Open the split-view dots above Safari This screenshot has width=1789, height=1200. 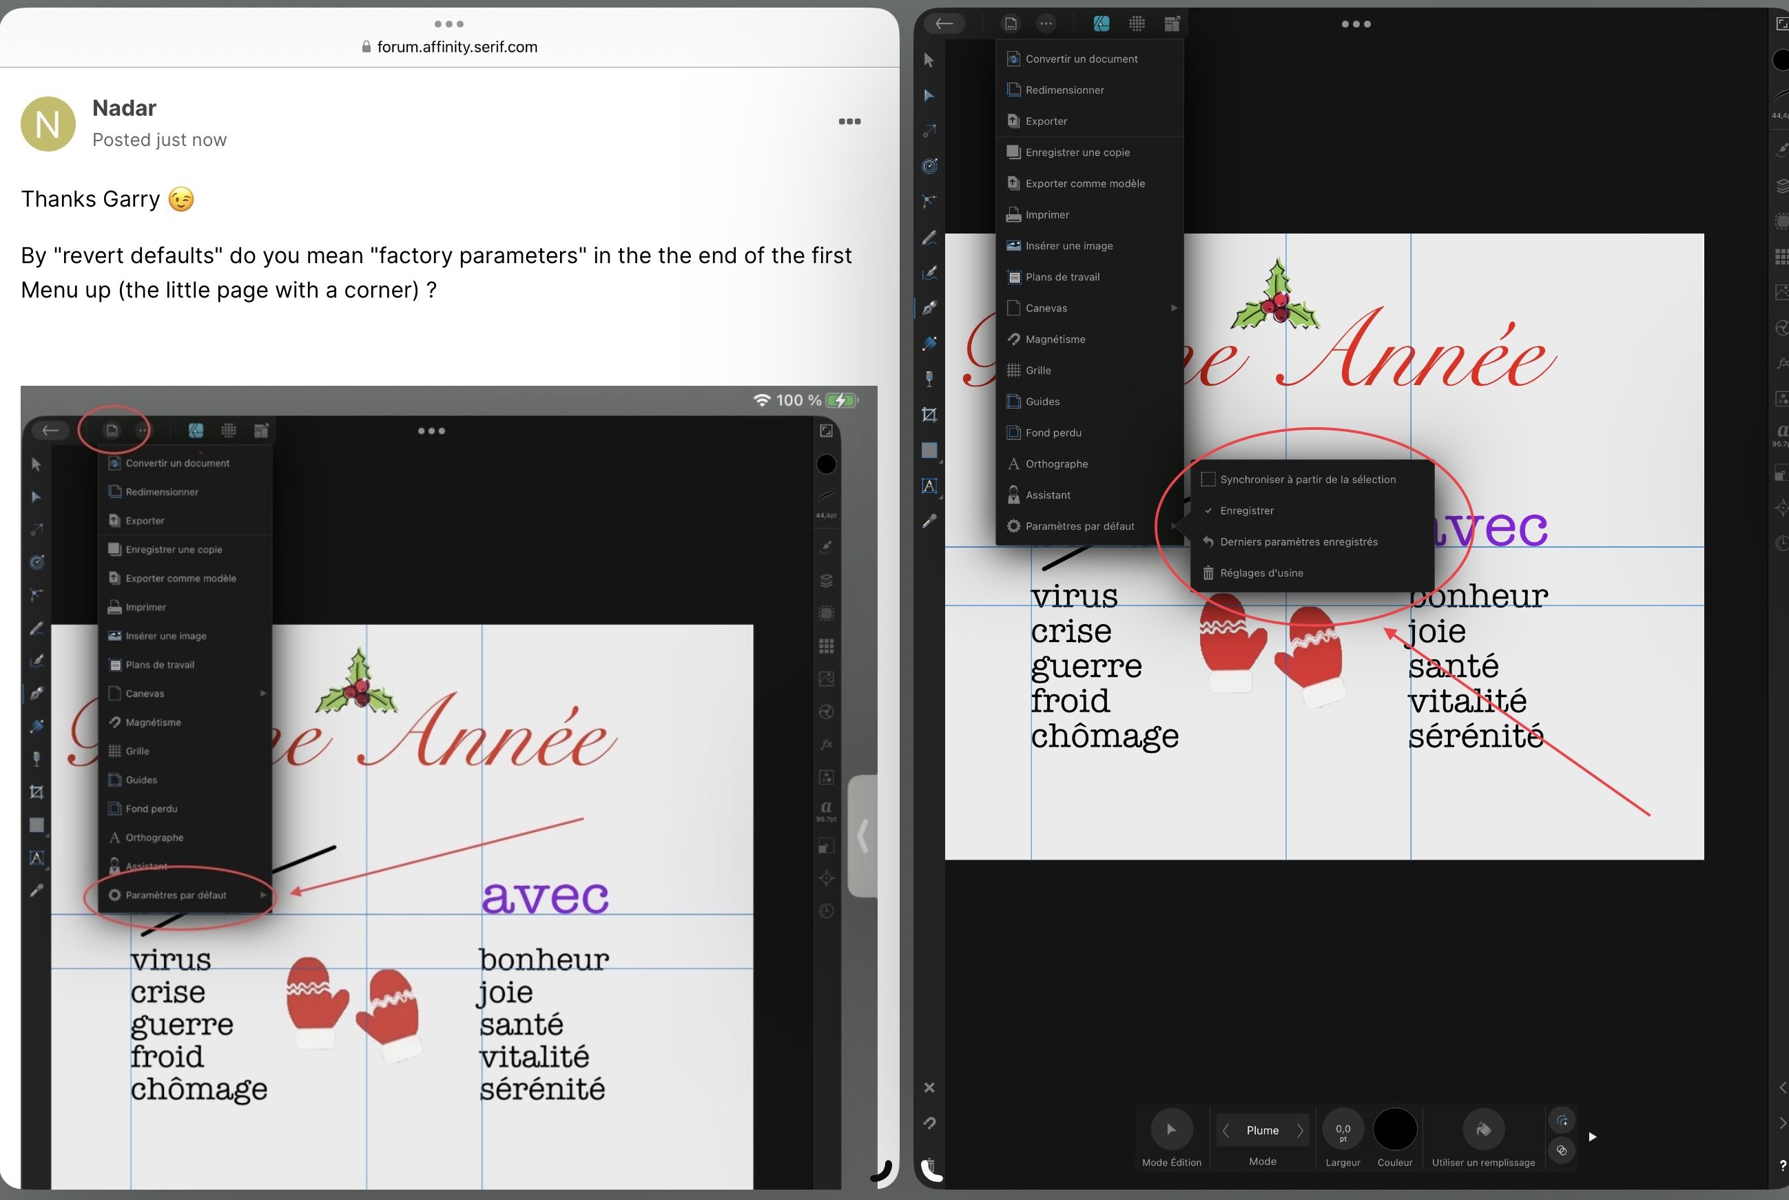point(449,23)
